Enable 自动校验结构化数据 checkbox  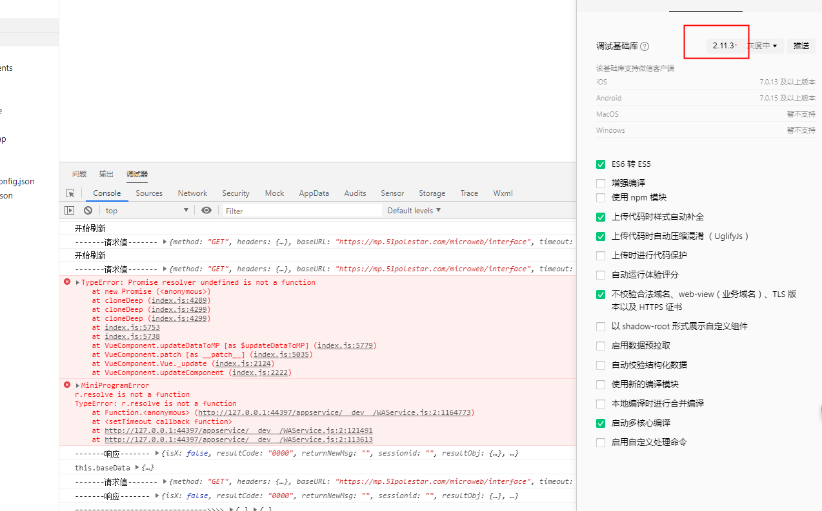tap(601, 365)
